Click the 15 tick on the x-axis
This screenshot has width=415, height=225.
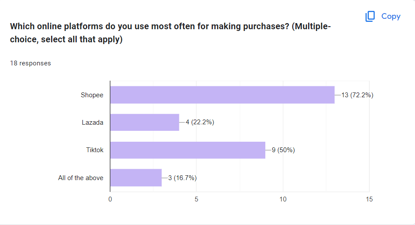click(x=369, y=199)
